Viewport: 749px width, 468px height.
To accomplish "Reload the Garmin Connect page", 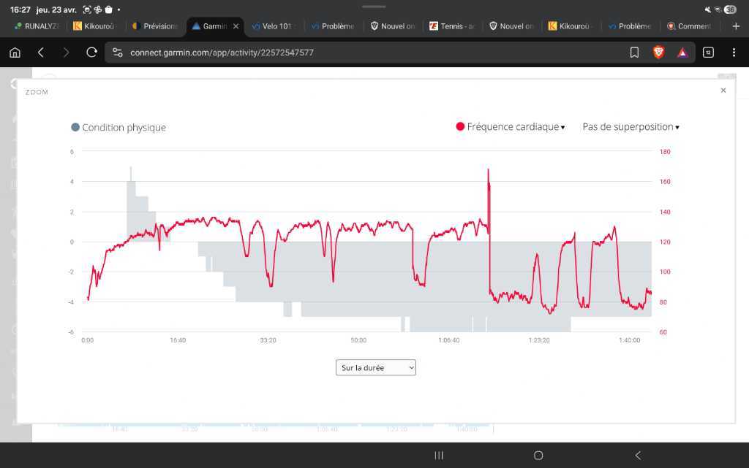I will (x=91, y=53).
